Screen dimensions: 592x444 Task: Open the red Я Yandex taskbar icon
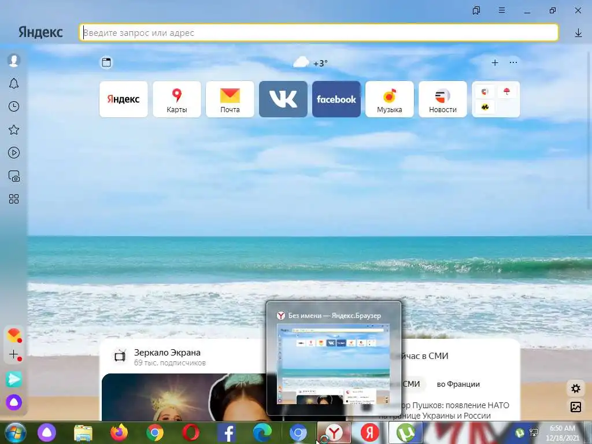[x=369, y=433]
